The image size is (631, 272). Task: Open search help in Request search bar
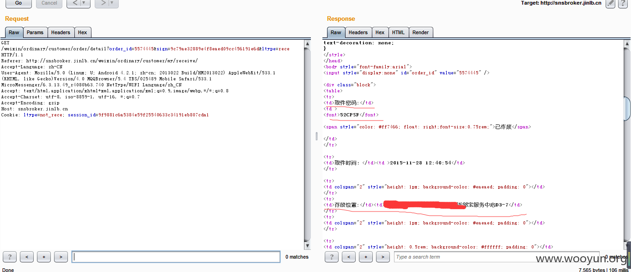(10, 257)
